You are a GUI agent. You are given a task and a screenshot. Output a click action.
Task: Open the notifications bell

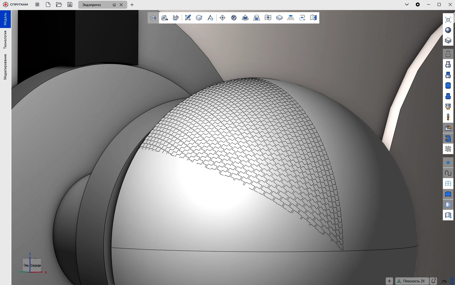click(x=433, y=281)
